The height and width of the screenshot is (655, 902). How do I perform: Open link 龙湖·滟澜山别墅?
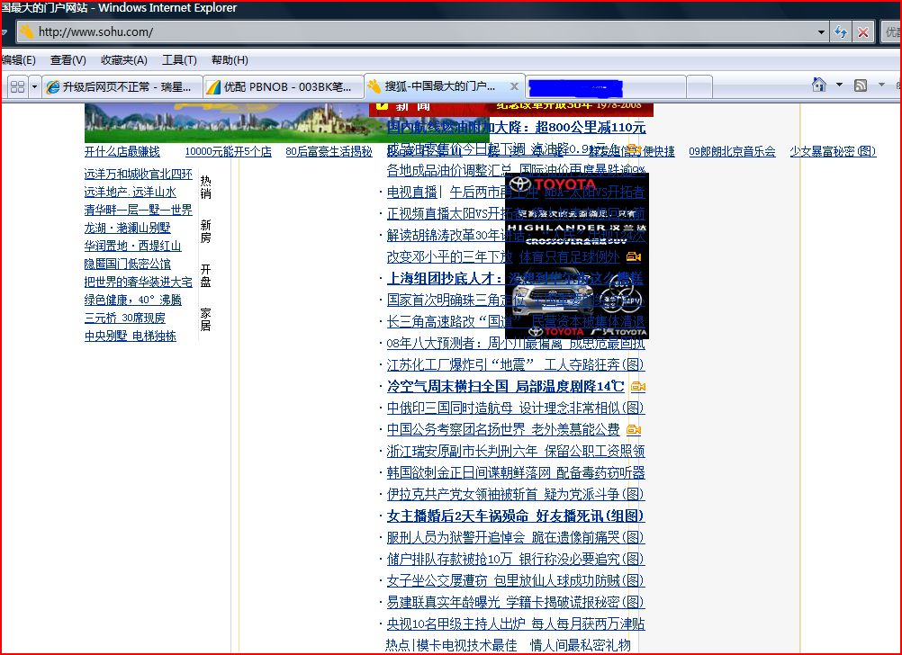[x=127, y=228]
